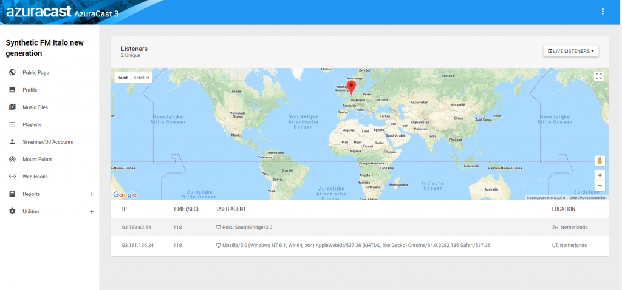Click the Listeners card heading
Viewport: 622px width, 290px height.
[134, 49]
